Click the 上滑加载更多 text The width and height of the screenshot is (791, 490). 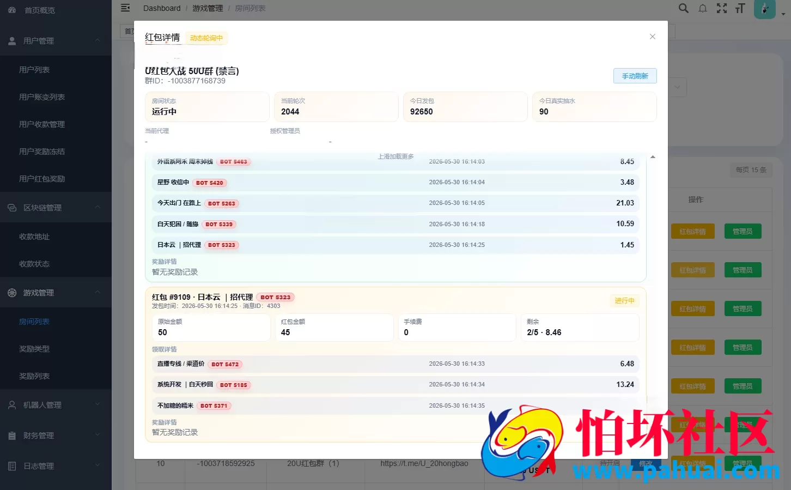pyautogui.click(x=396, y=156)
